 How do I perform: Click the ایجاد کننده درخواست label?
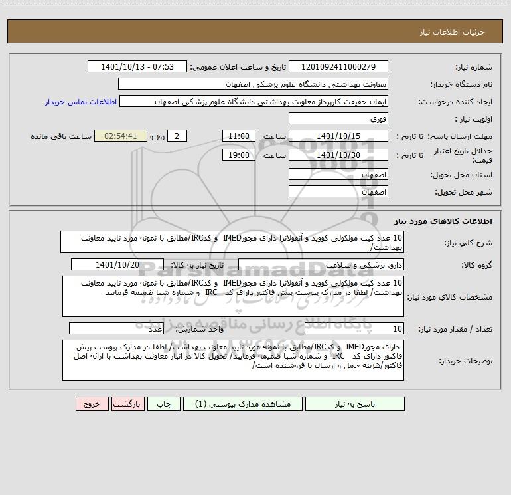(455, 102)
